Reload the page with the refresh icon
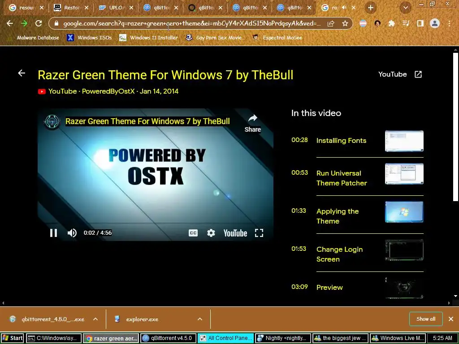 [x=39, y=23]
